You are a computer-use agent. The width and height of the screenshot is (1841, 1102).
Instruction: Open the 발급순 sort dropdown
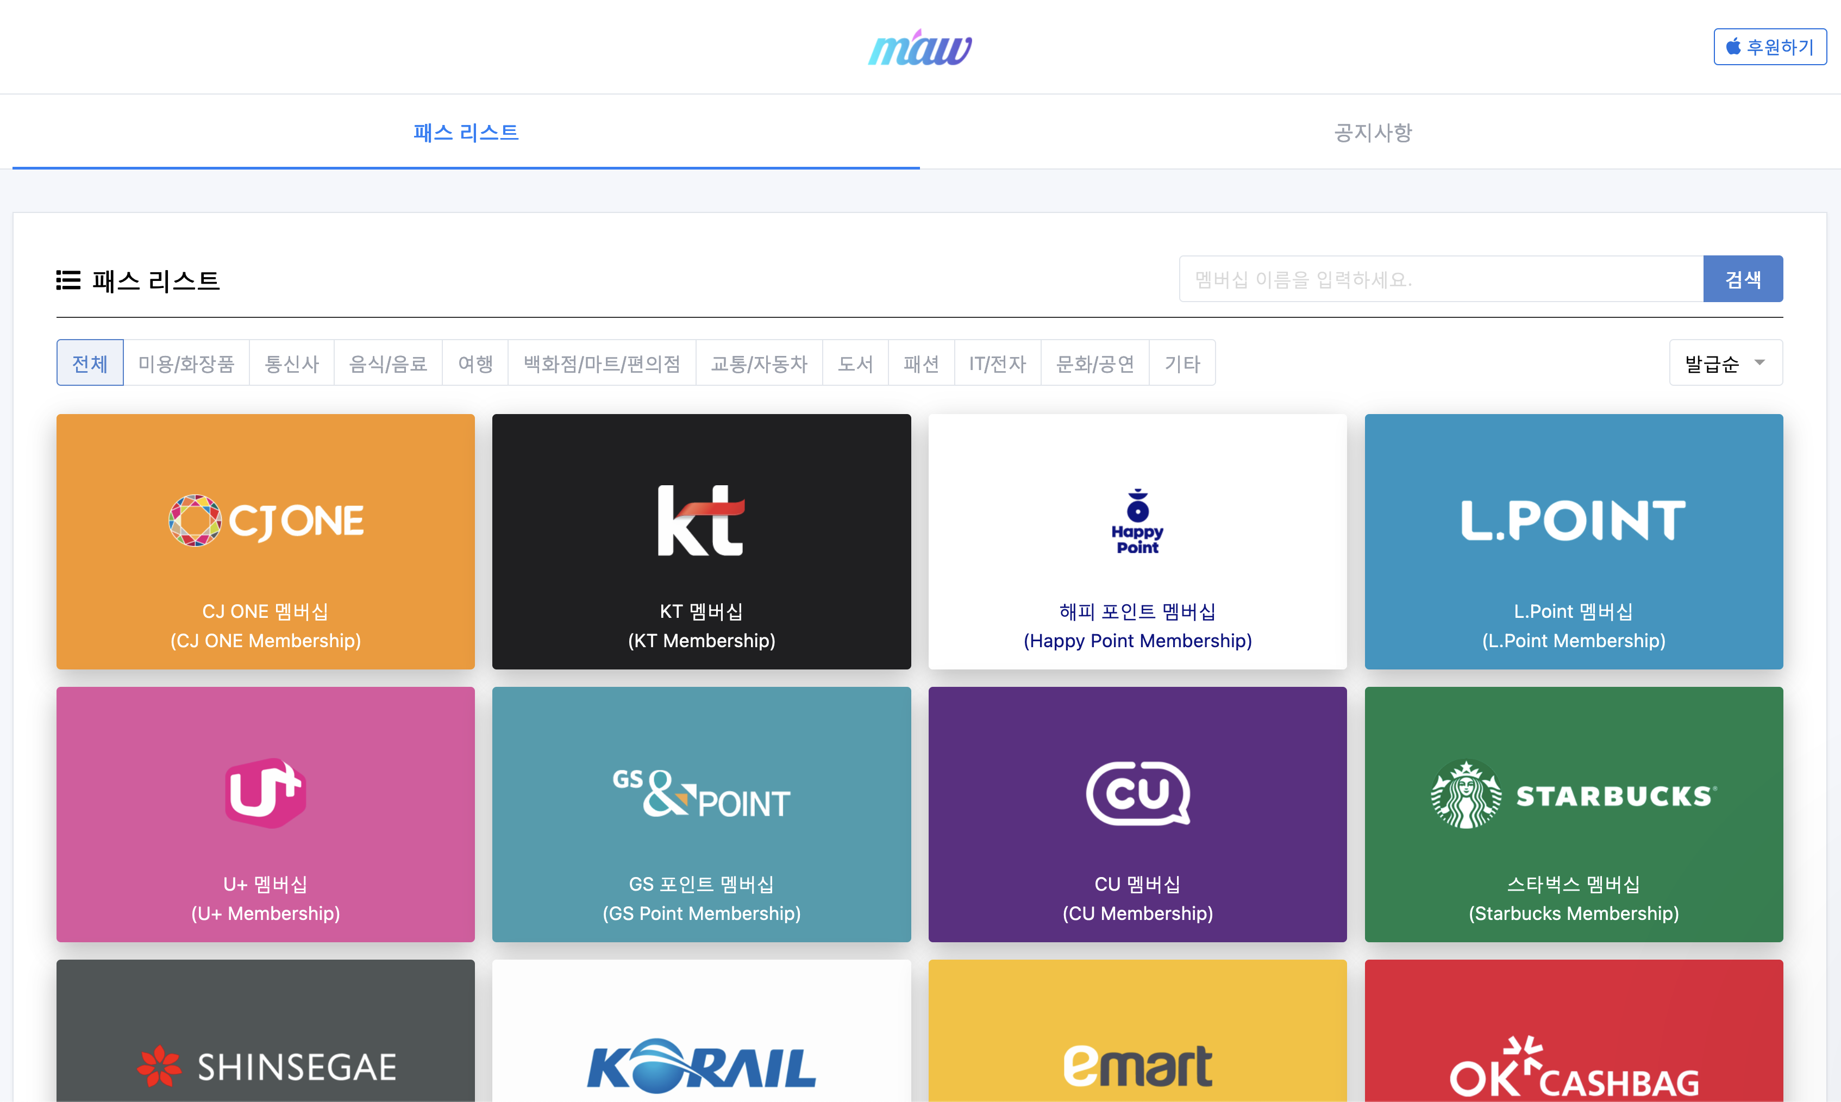(1726, 362)
